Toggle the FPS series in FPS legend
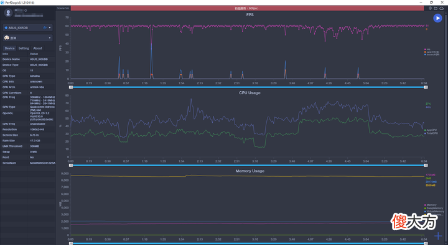The width and height of the screenshot is (448, 245). click(x=427, y=49)
